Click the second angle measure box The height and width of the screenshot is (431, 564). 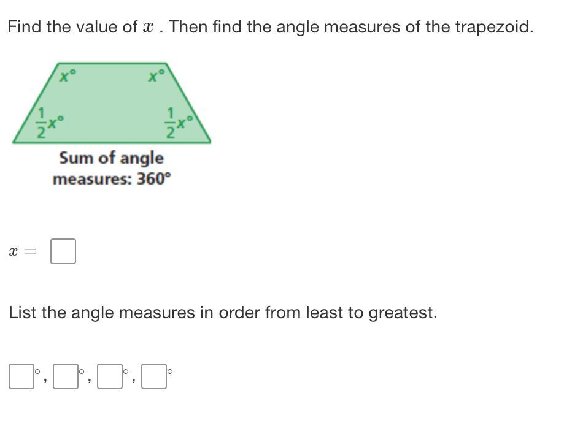point(66,376)
